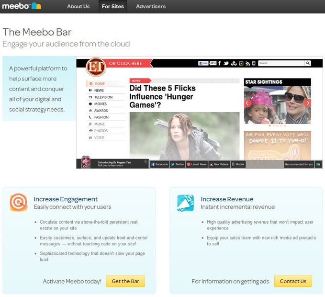Click the red MOVIES category tag

point(140,80)
